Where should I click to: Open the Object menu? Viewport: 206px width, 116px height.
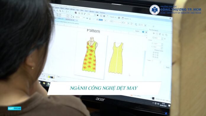[62, 8]
